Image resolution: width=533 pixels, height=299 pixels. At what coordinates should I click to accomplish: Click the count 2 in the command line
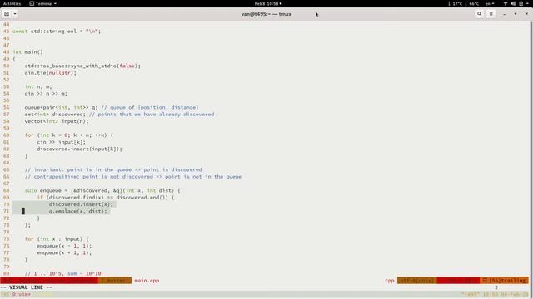click(x=496, y=287)
